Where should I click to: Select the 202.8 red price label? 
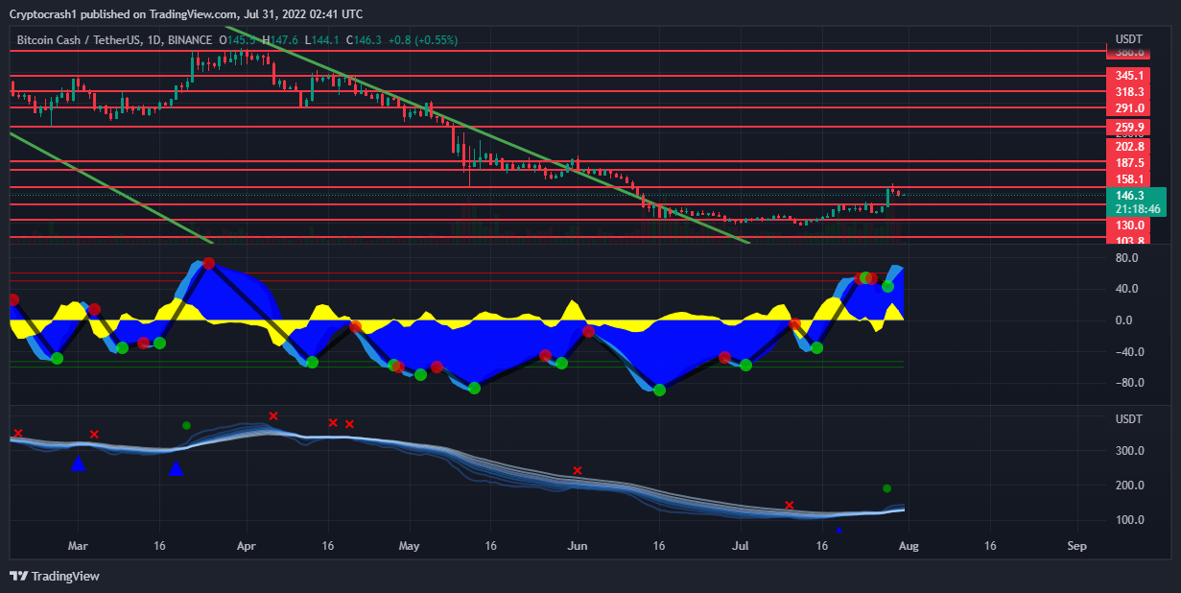(1129, 147)
